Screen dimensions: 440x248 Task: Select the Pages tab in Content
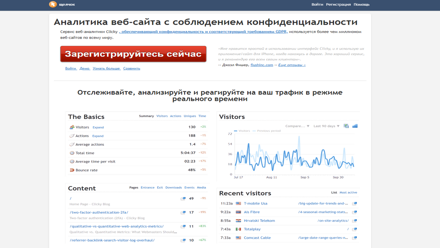(x=134, y=188)
